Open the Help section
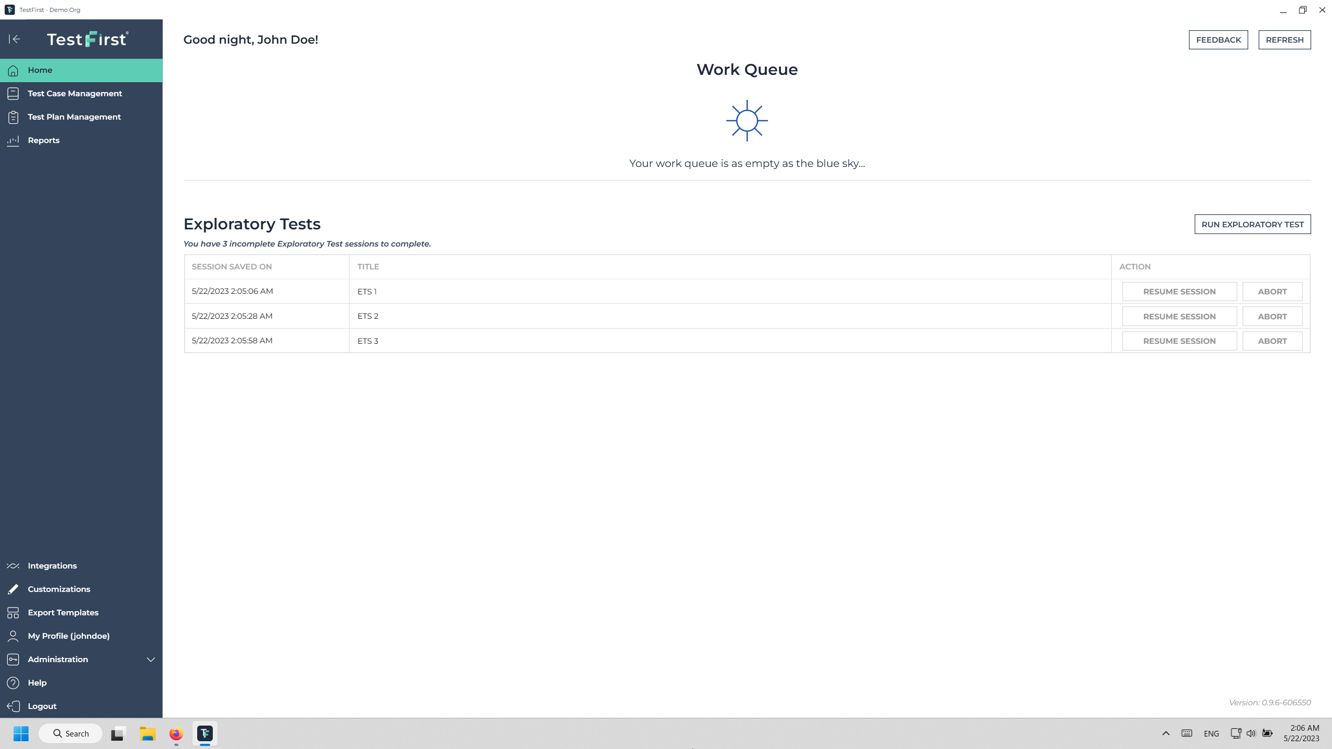1332x749 pixels. point(36,682)
